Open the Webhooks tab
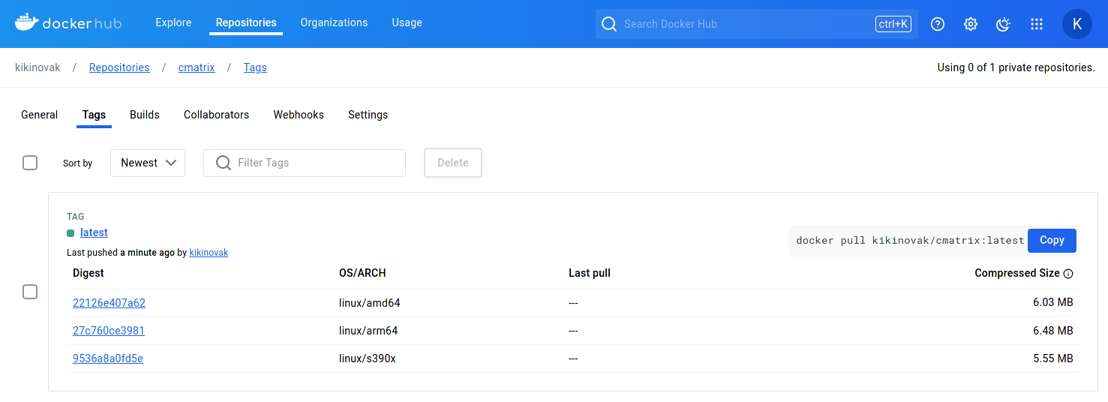The height and width of the screenshot is (402, 1108). [x=299, y=115]
